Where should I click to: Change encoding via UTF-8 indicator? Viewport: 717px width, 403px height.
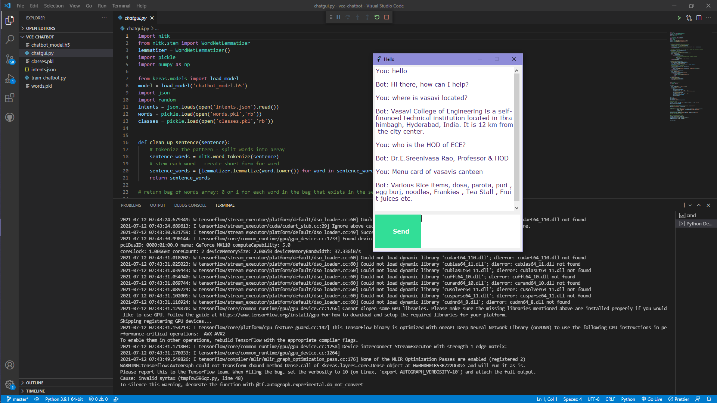point(593,399)
